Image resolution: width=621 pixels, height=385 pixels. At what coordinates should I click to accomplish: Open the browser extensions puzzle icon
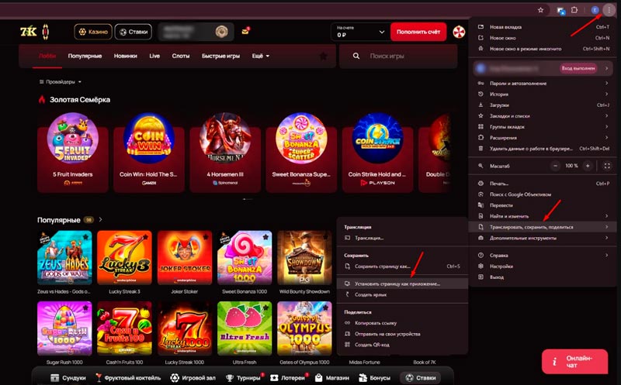[574, 11]
